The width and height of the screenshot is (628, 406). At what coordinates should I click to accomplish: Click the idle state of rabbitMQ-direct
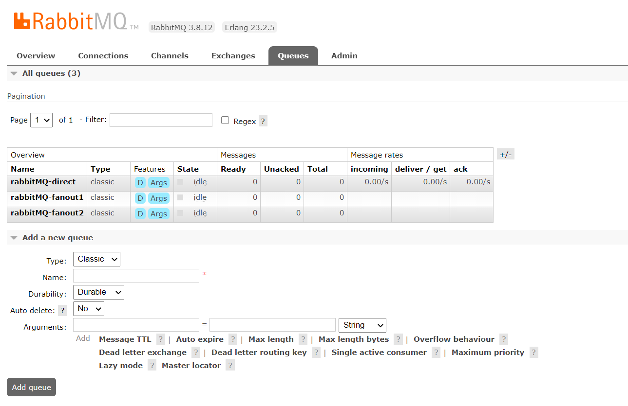pyautogui.click(x=200, y=182)
